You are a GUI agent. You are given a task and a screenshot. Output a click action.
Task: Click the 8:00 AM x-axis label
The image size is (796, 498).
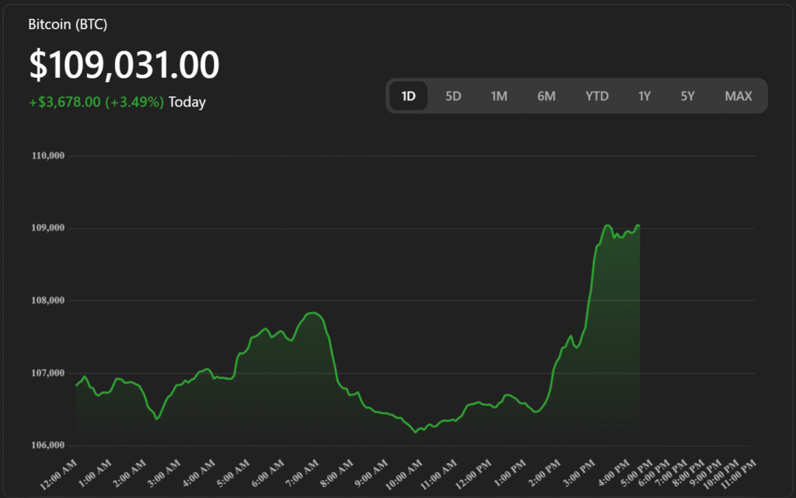(x=337, y=473)
